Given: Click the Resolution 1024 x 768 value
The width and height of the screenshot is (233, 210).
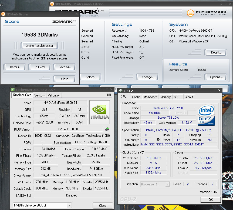Looking at the screenshot, I should coord(147,31).
